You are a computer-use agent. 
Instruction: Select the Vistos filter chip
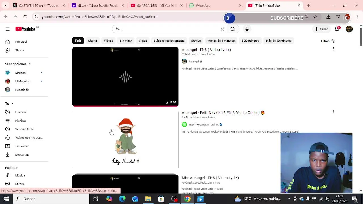coord(143,41)
